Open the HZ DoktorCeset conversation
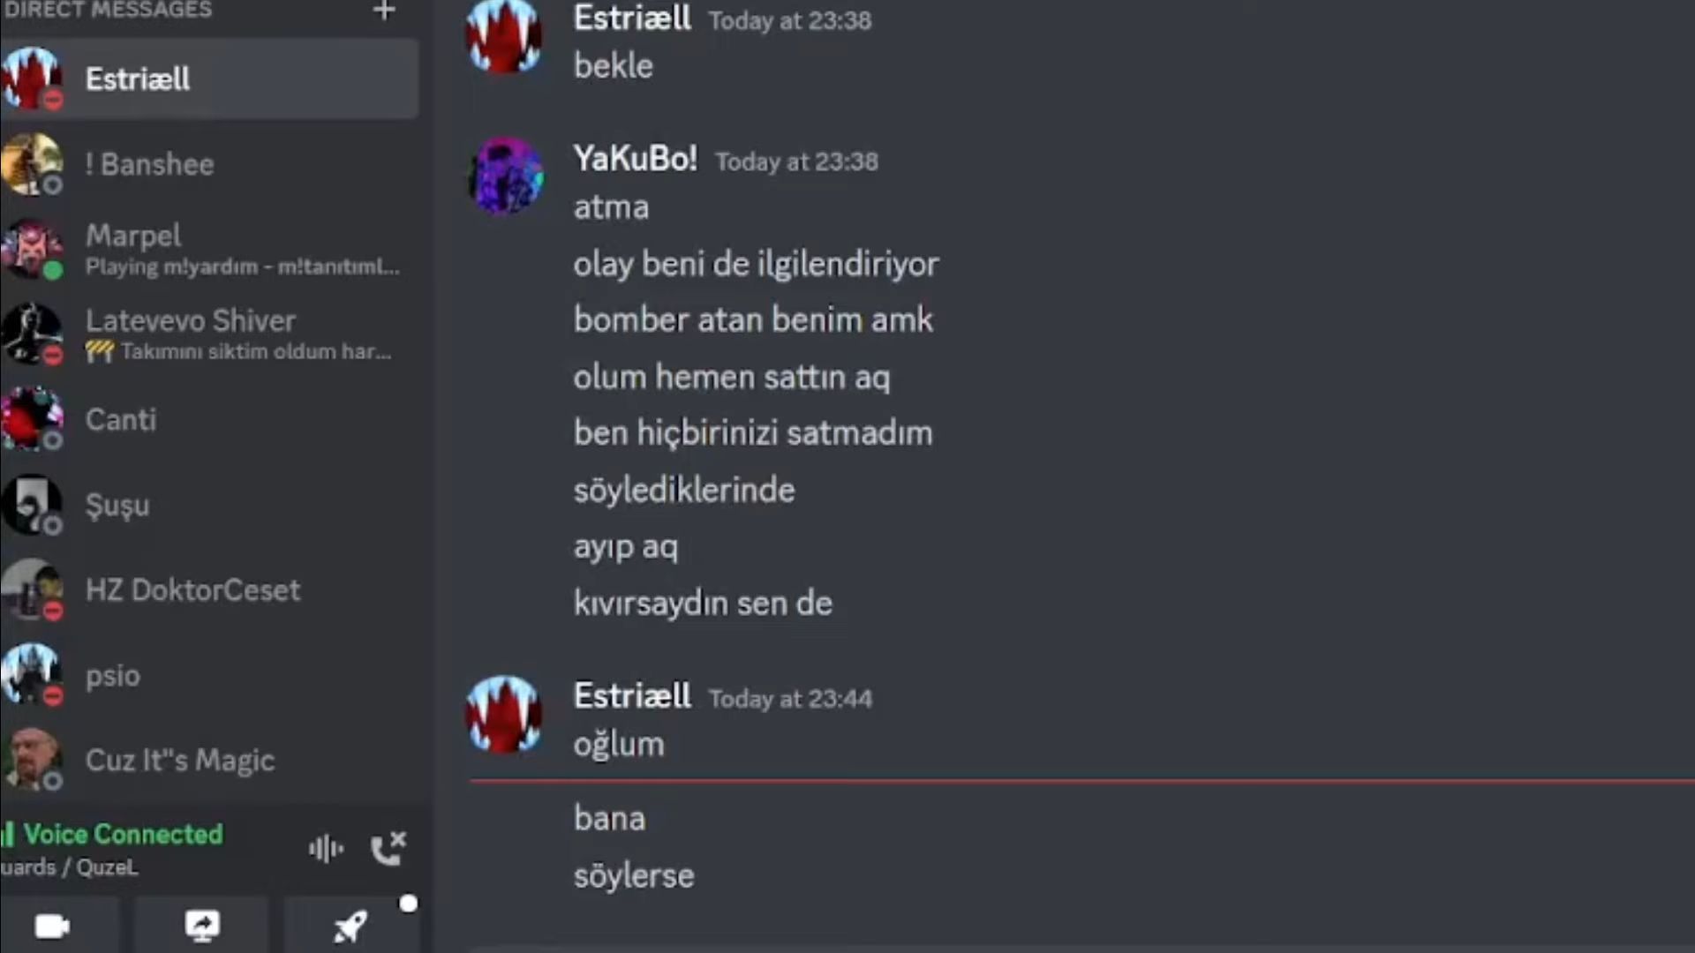Viewport: 1695px width, 953px height. point(192,590)
